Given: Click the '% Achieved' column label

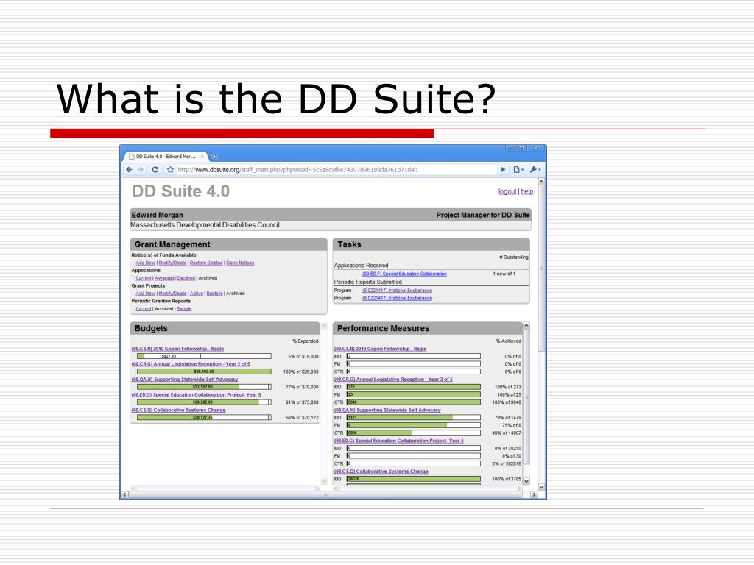Looking at the screenshot, I should 508,341.
